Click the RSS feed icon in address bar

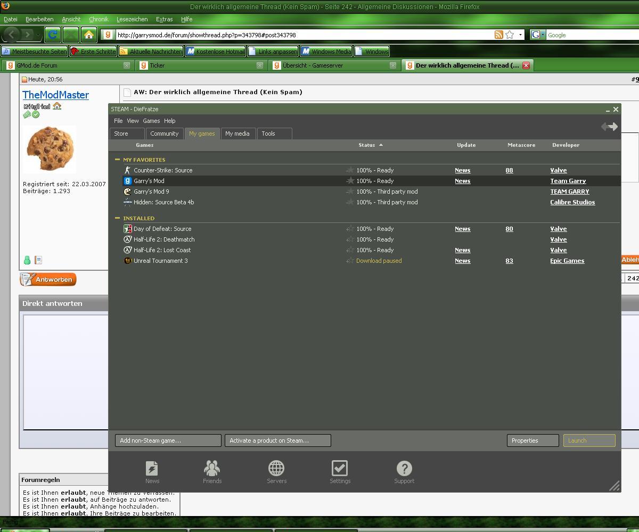point(498,35)
